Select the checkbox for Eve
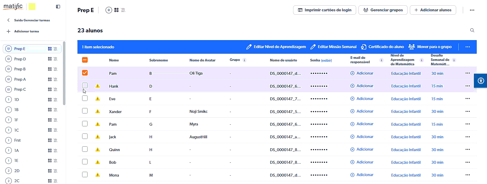The image size is (487, 184). click(85, 98)
